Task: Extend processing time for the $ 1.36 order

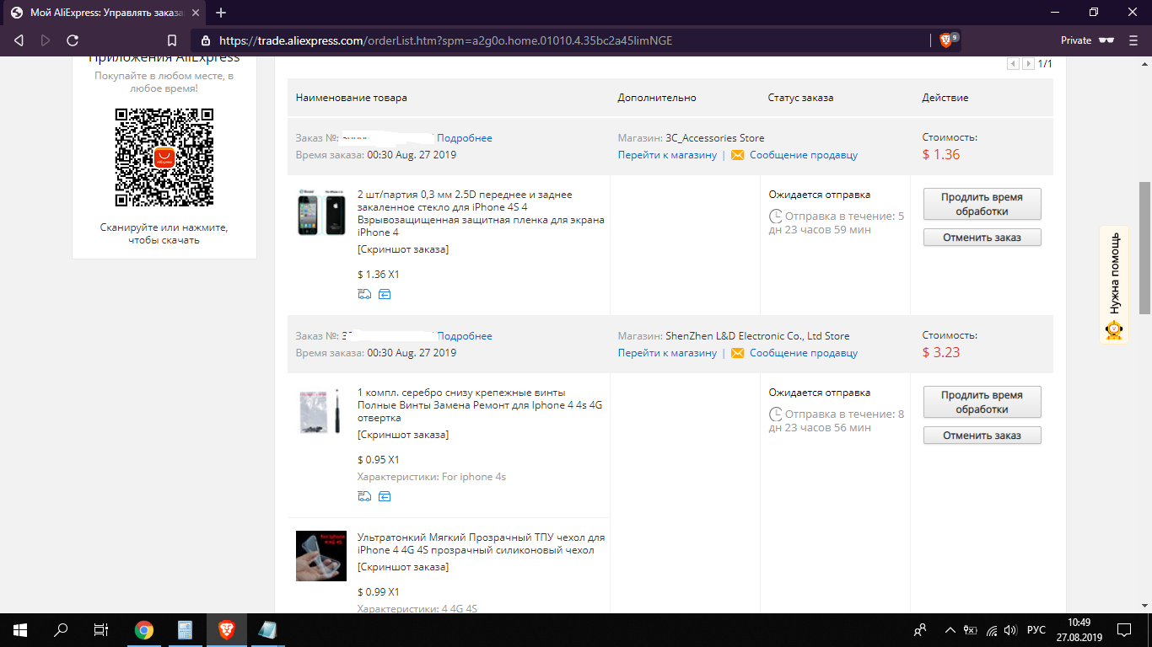Action: [982, 204]
